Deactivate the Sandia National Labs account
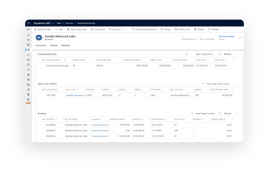Screen dimensions: 269x173 click(x=97, y=29)
